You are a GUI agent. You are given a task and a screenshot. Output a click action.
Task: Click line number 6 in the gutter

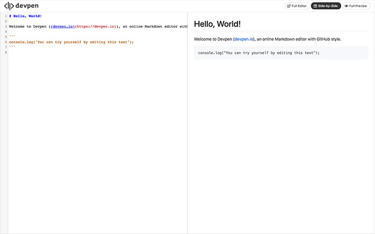click(6, 42)
